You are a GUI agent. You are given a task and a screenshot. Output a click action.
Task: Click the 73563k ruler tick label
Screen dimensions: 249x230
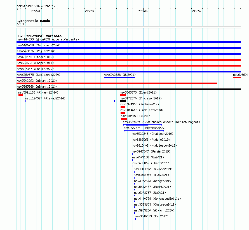tap(90, 11)
